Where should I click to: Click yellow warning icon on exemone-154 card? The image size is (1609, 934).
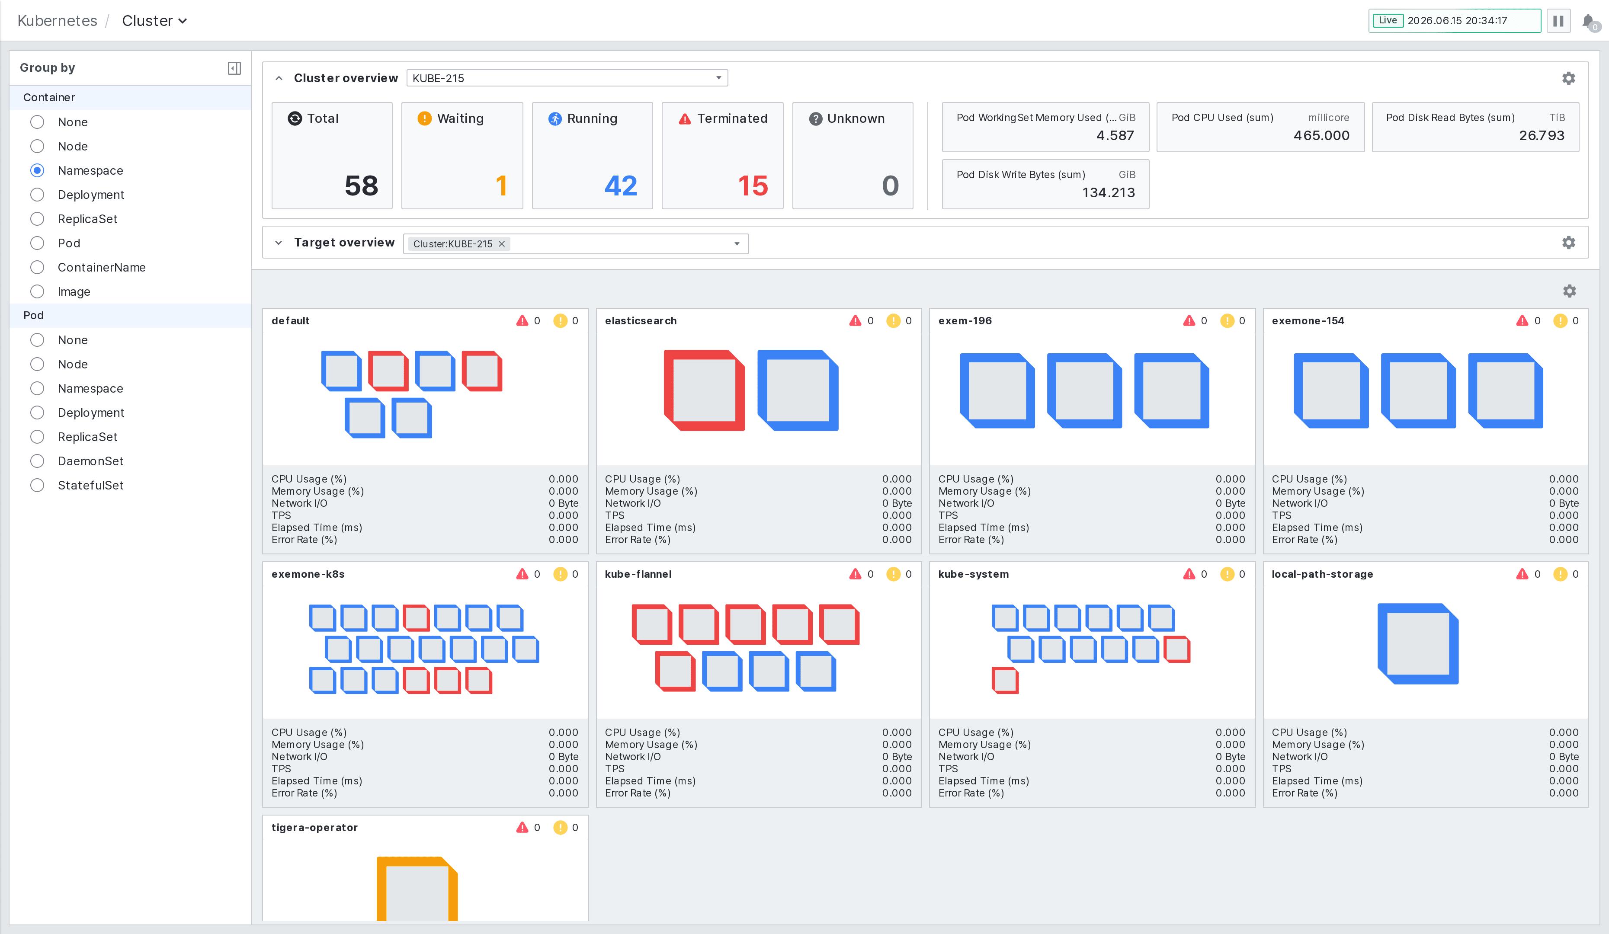click(x=1561, y=320)
